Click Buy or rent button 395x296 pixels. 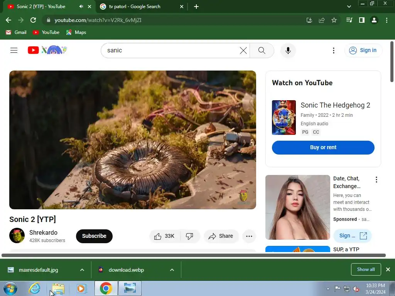[323, 148]
